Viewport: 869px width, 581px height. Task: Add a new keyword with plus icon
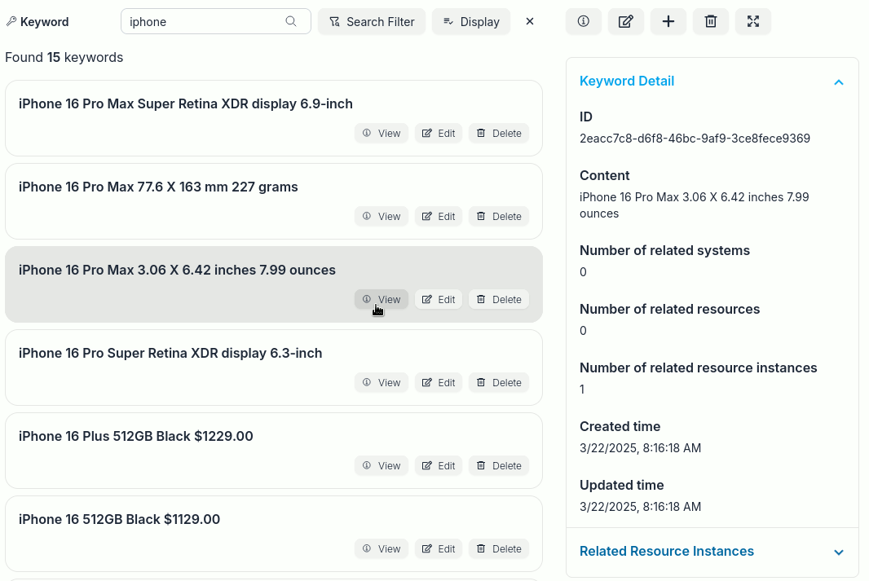tap(668, 22)
